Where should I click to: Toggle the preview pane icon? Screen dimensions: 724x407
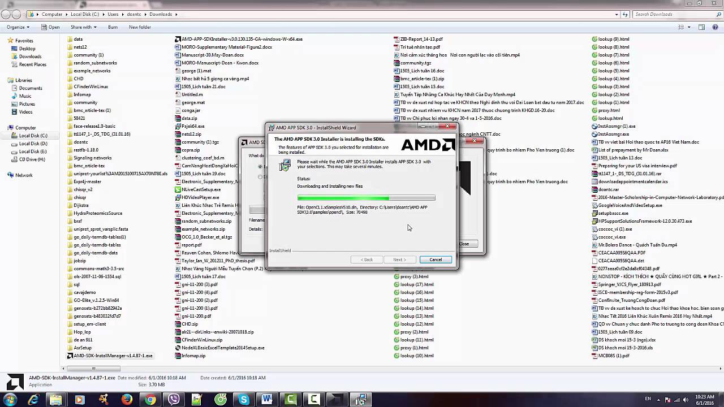(x=701, y=27)
